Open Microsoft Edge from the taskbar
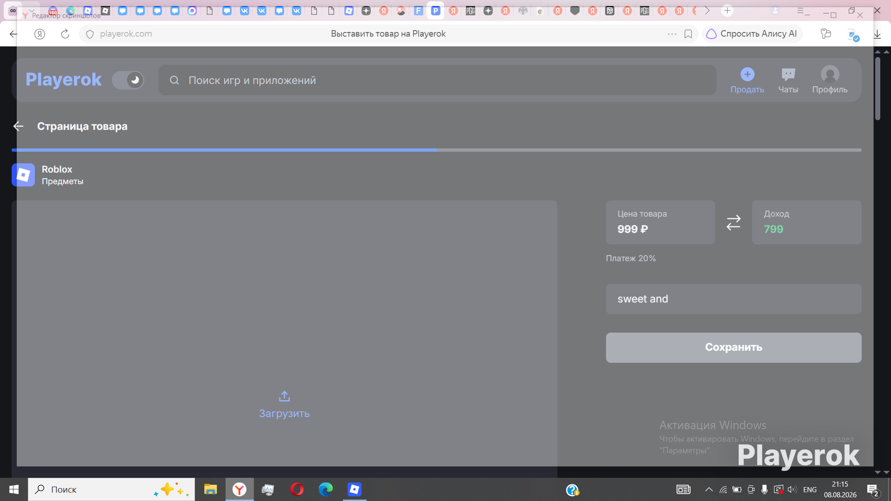This screenshot has height=501, width=891. coord(326,489)
